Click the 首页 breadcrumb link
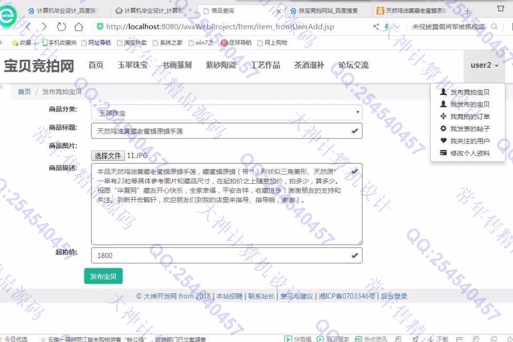 coord(24,91)
